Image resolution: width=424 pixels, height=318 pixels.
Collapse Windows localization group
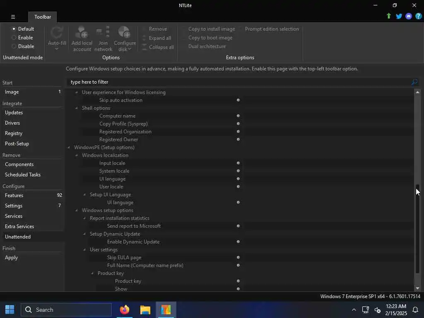pos(77,155)
